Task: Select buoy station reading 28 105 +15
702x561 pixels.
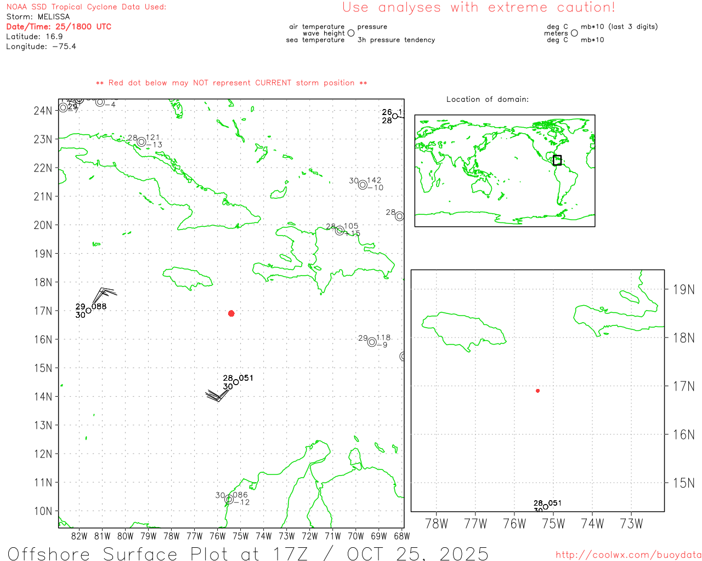Action: pyautogui.click(x=339, y=231)
